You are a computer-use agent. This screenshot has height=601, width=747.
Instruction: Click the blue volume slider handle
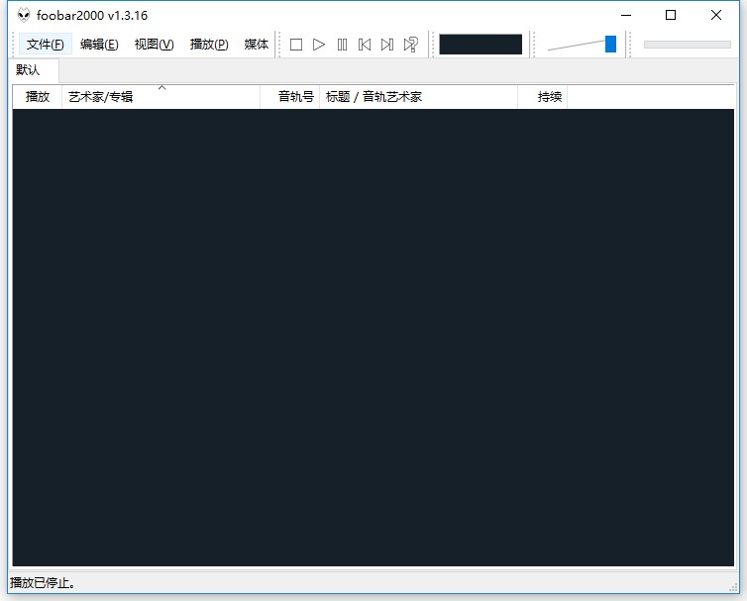pos(610,44)
